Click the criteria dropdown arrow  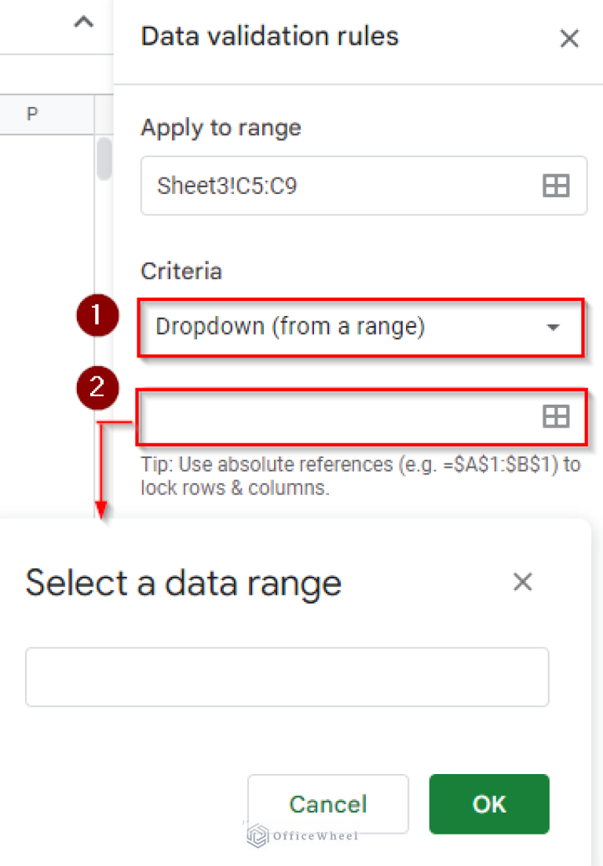coord(554,327)
